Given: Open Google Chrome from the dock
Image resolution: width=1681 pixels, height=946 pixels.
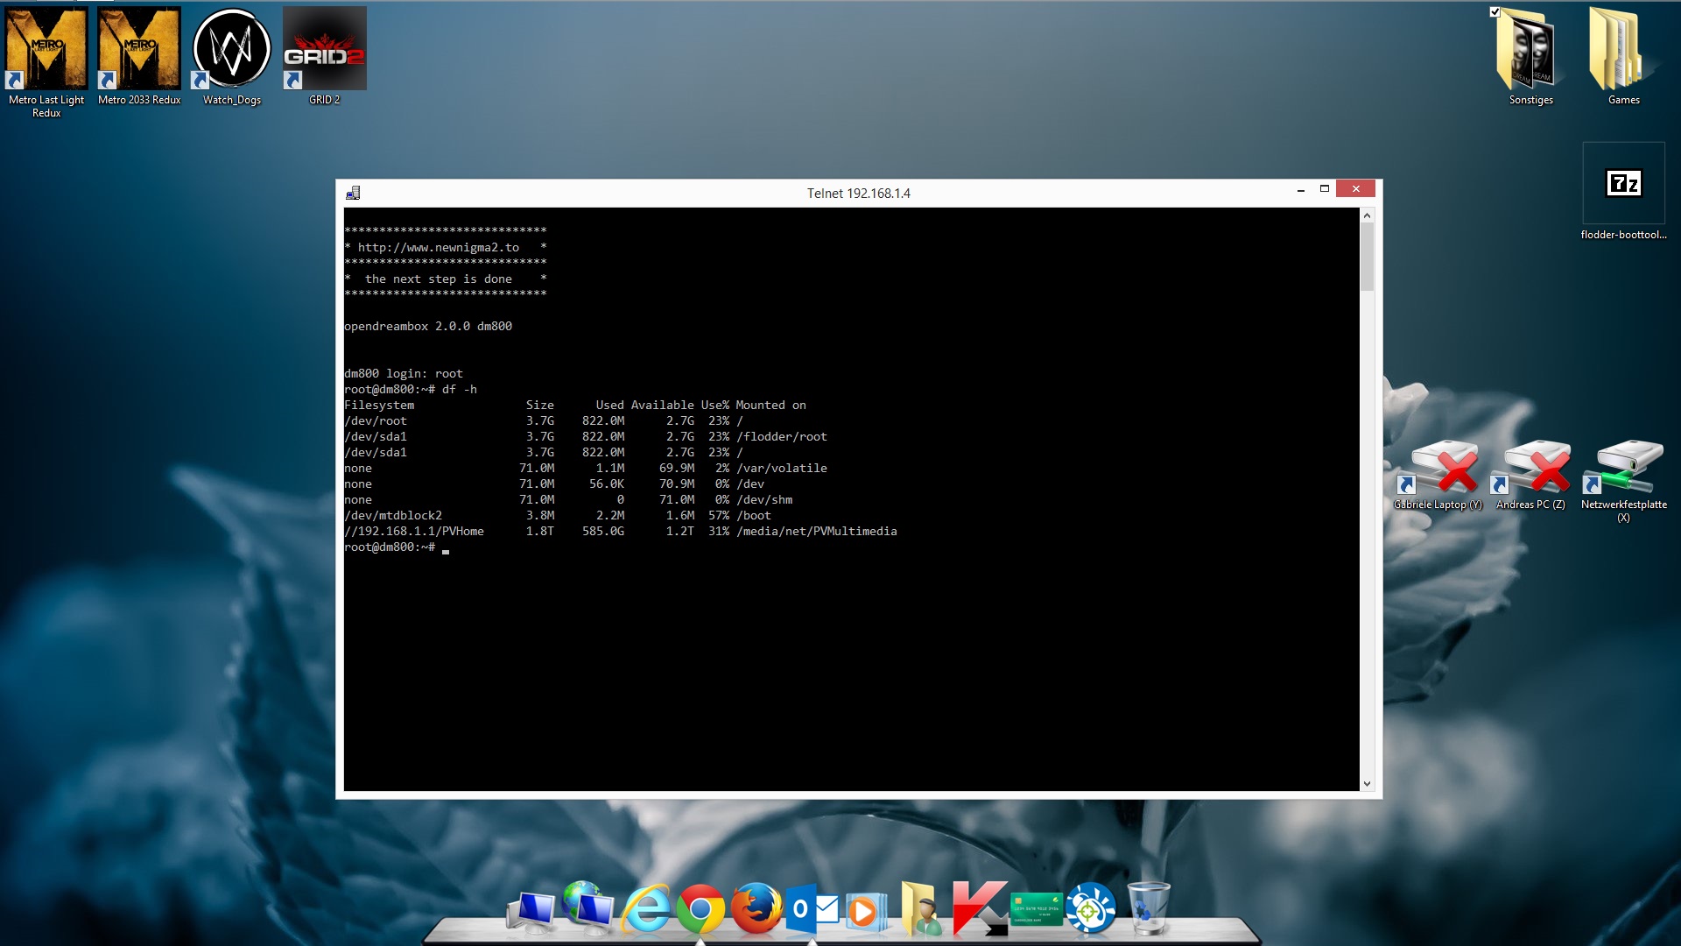Looking at the screenshot, I should coord(700,910).
